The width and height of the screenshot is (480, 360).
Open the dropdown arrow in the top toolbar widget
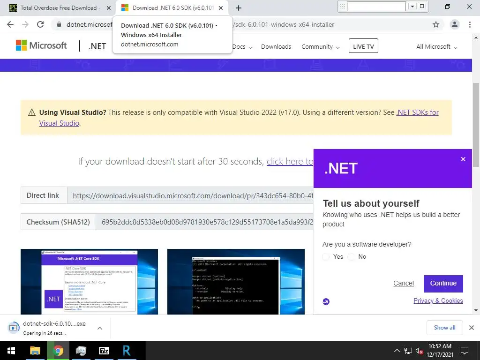pyautogui.click(x=412, y=6)
